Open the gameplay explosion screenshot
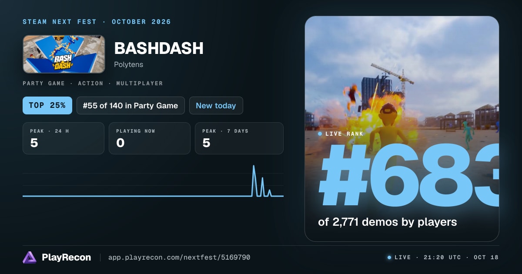Viewport: 522px width, 274px height. point(402,129)
